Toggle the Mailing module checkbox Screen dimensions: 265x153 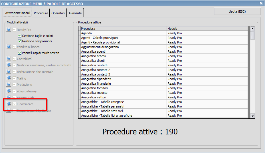(14, 78)
